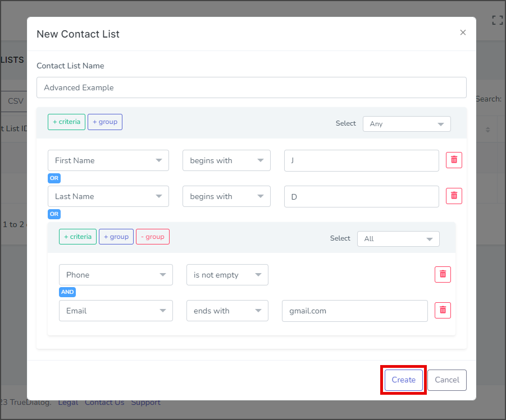
Task: Change Last Name 'begins with' operator
Action: (226, 196)
